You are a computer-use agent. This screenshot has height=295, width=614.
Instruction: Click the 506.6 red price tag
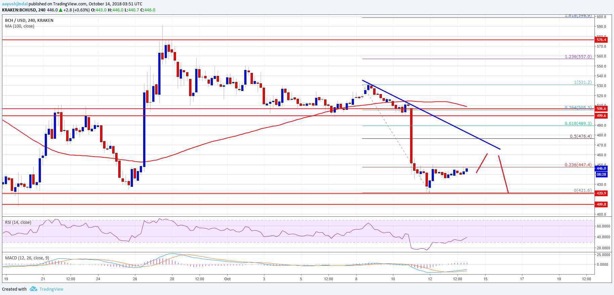601,109
